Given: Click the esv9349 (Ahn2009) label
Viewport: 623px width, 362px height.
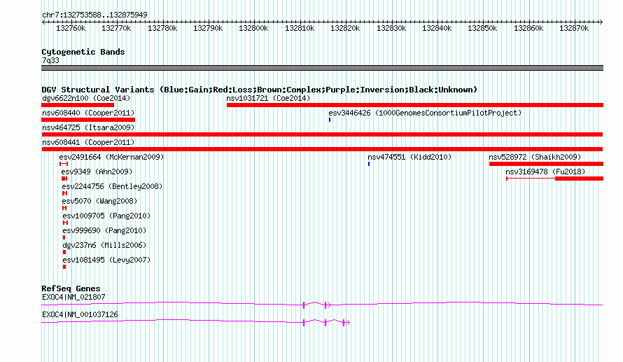Looking at the screenshot, I should pos(97,172).
